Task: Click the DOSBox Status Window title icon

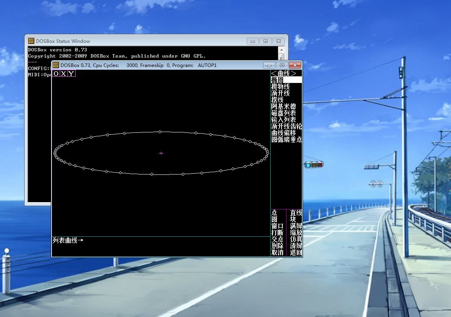Action: tap(31, 41)
